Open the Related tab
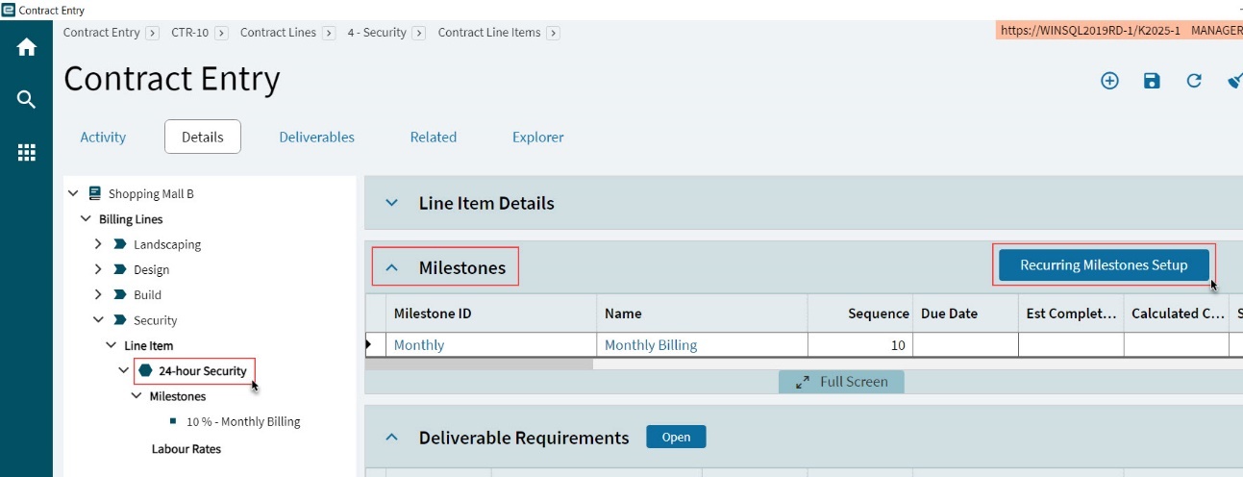Viewport: 1243px width, 477px height. tap(434, 137)
